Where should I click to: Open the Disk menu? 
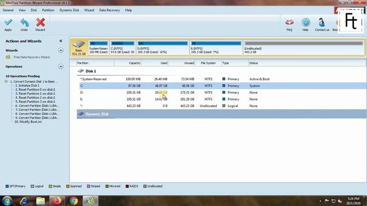[34, 10]
